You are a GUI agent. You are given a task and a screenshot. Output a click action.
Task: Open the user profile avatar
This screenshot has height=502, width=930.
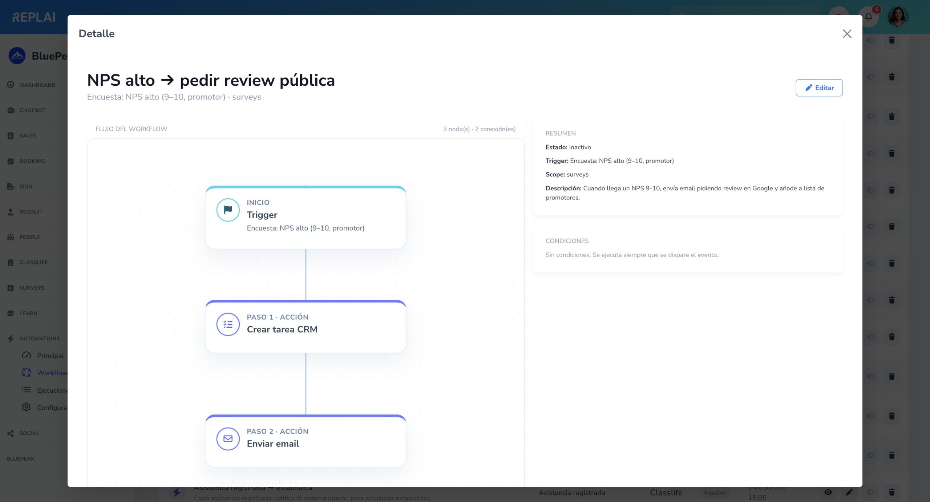click(898, 17)
